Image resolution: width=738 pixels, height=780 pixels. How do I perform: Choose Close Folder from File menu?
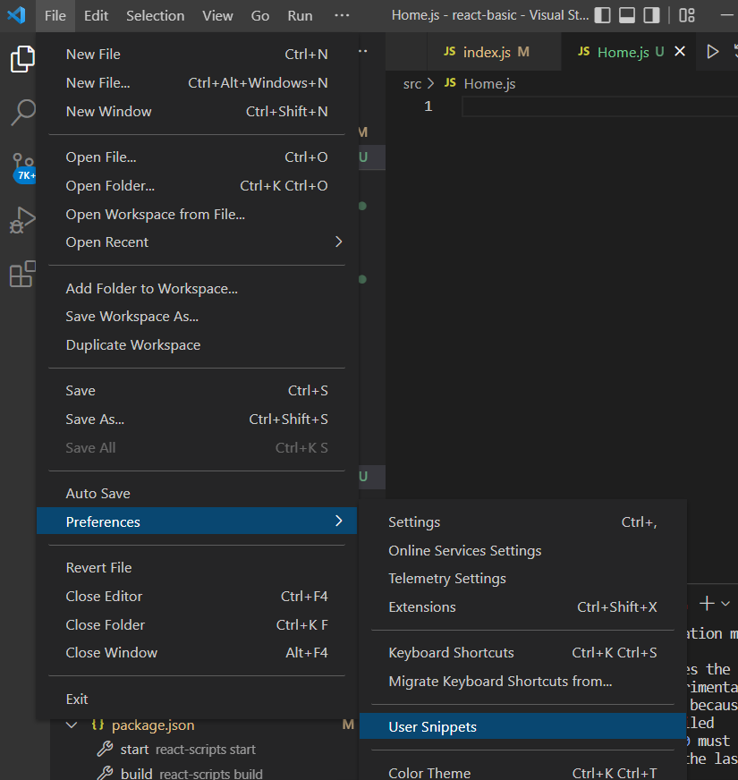(x=197, y=624)
